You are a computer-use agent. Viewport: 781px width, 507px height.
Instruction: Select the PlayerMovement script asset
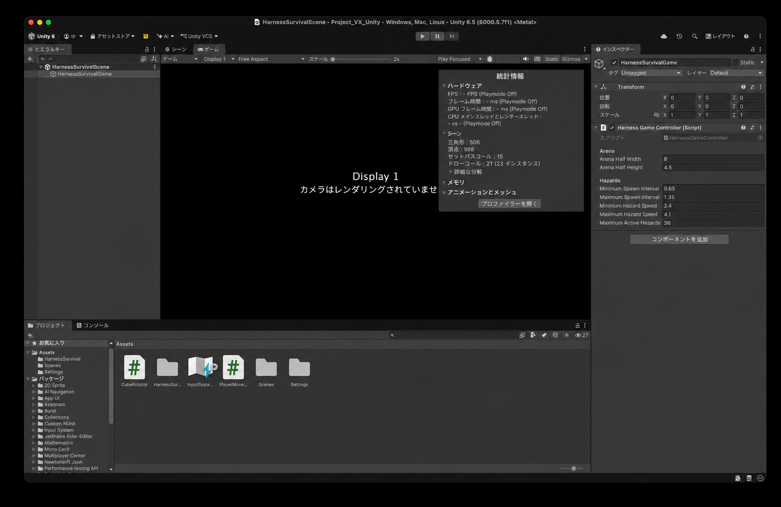click(x=233, y=371)
